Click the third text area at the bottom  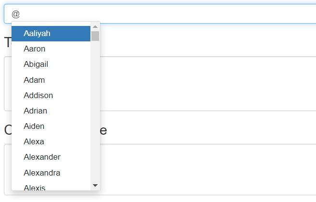click(208, 170)
